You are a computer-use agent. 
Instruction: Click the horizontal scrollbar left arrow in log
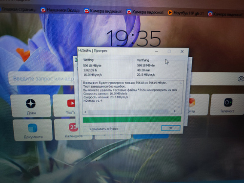click(85, 112)
